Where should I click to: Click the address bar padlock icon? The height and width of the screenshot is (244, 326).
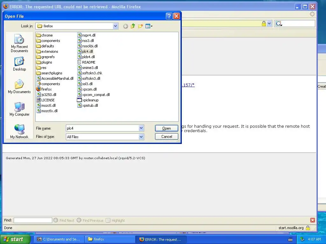tap(264, 24)
